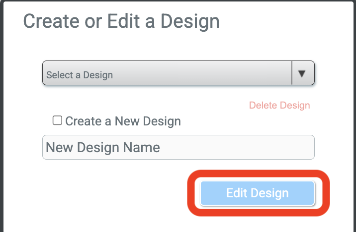The height and width of the screenshot is (232, 356).
Task: Click the dropdown arrow beside Select a Design
Action: coord(302,73)
